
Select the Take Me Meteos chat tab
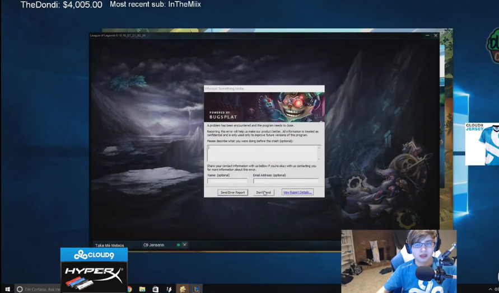(x=116, y=245)
